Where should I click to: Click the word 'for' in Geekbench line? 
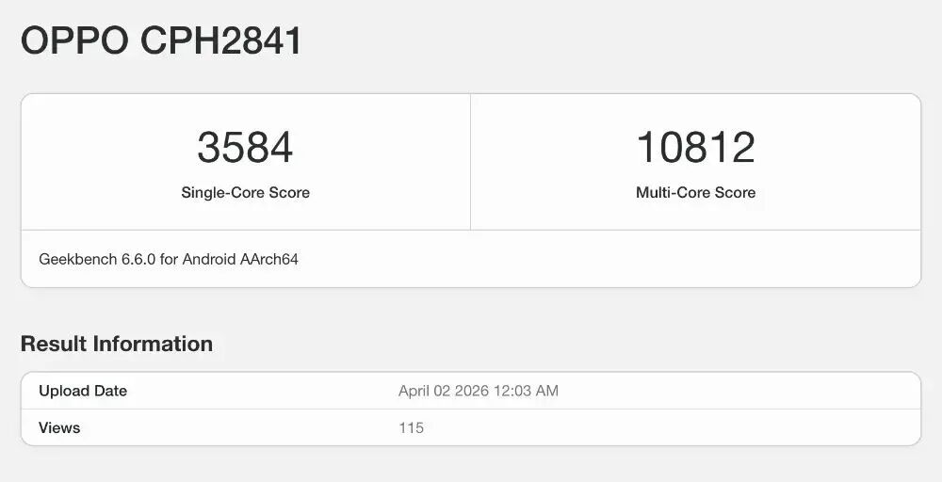coord(169,259)
